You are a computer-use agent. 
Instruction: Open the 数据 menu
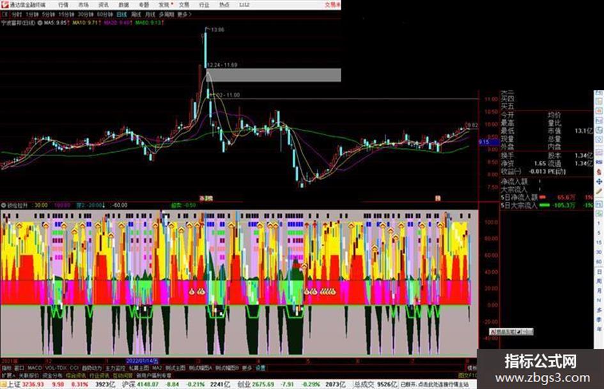(123, 5)
